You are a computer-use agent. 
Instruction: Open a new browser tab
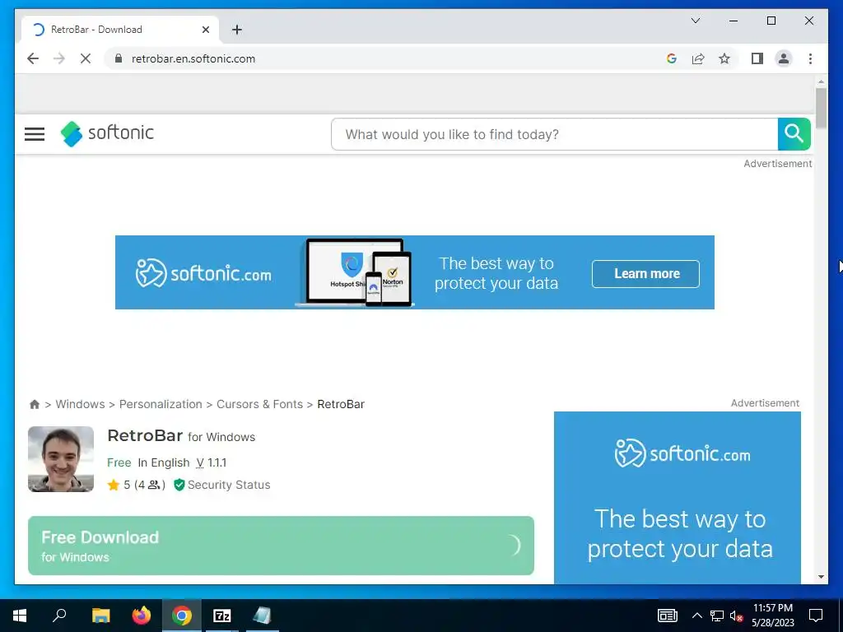pyautogui.click(x=237, y=30)
